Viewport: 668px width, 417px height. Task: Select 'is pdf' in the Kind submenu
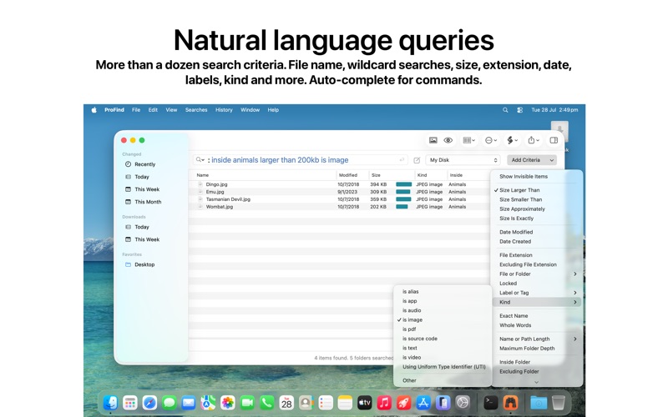[409, 329]
